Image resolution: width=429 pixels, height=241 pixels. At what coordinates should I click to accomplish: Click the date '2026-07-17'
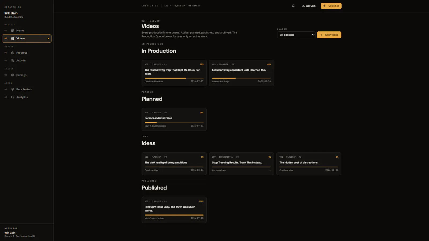coord(197,81)
